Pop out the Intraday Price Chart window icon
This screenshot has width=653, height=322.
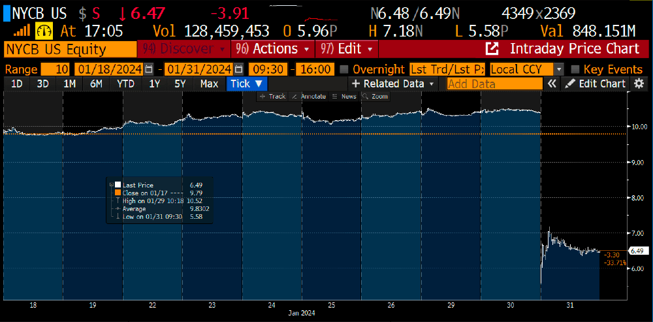(492, 49)
